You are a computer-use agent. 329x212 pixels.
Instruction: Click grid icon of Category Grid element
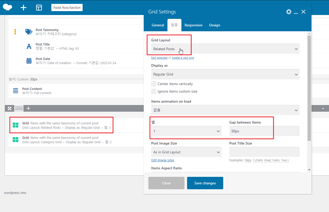pyautogui.click(x=15, y=140)
